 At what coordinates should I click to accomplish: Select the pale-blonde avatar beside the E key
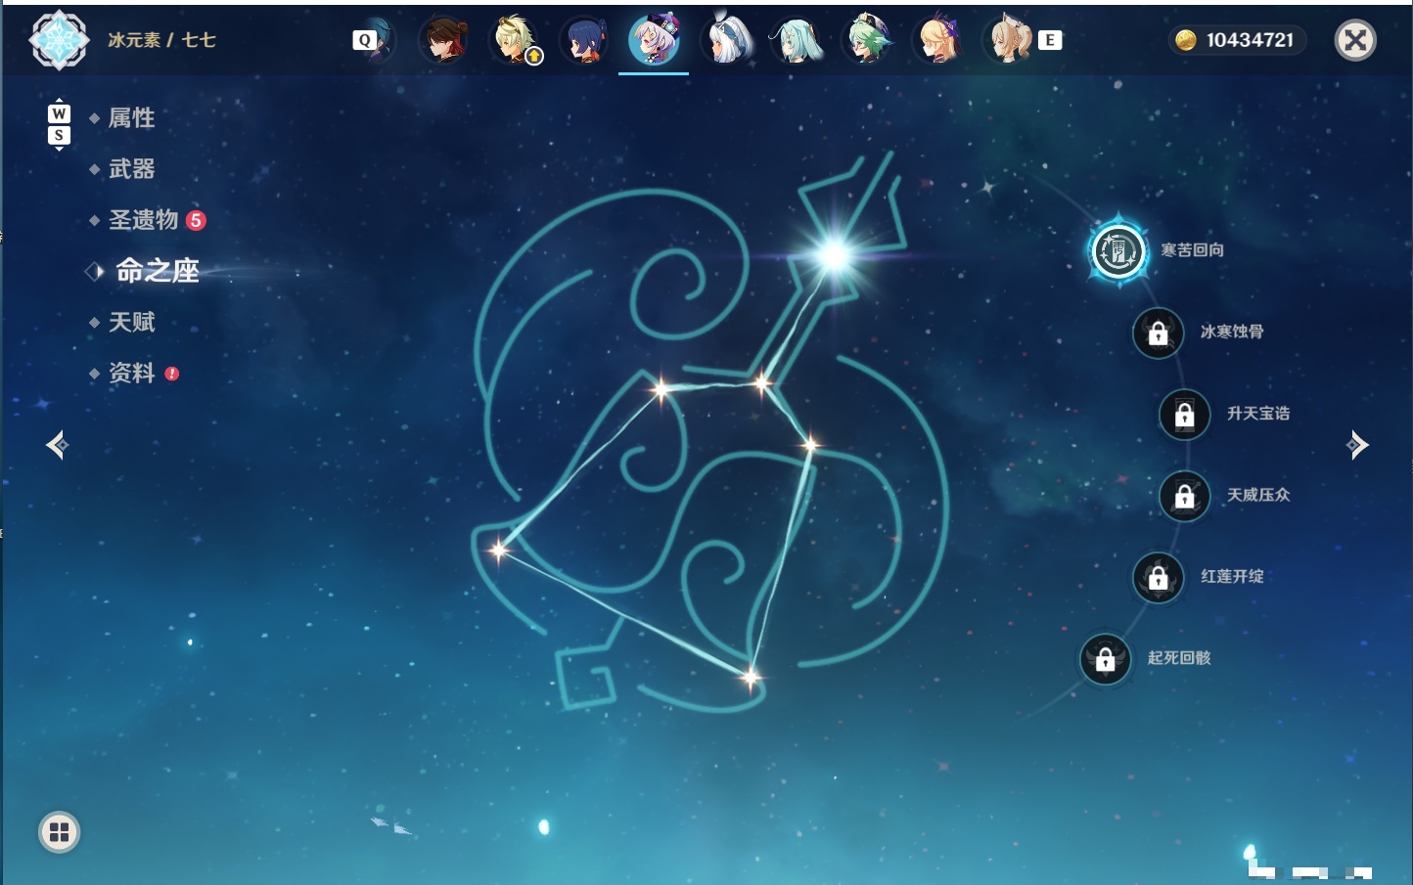(1008, 40)
